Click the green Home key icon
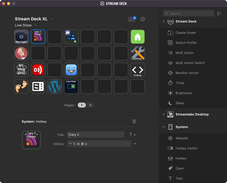The width and height of the screenshot is (227, 183). point(138,37)
